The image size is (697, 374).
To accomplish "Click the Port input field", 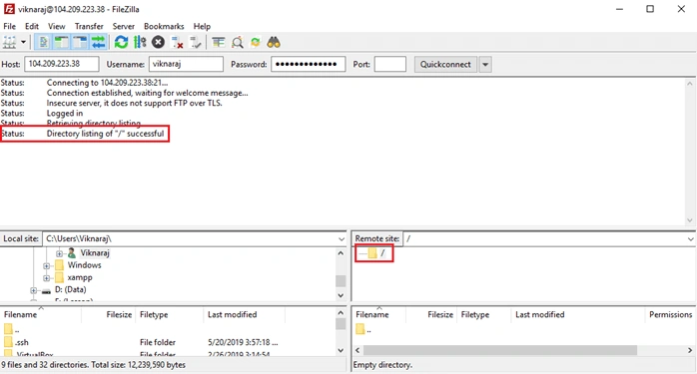I will pyautogui.click(x=389, y=64).
